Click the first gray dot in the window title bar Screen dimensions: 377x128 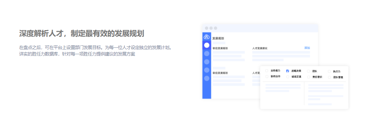pos(207,28)
